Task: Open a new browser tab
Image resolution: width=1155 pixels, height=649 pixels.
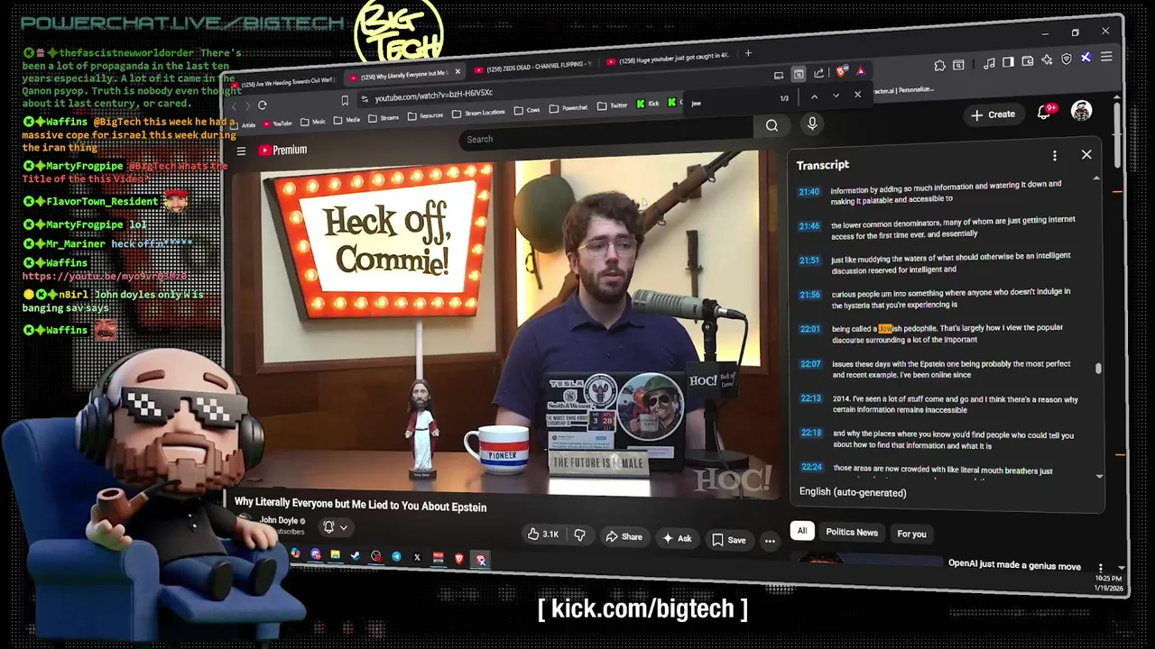Action: pos(748,54)
